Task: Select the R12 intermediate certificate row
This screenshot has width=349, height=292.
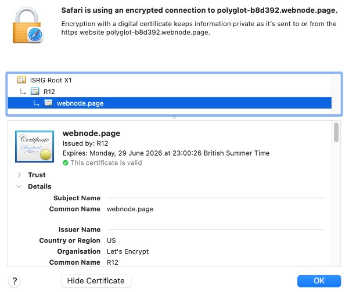Action: [170, 92]
